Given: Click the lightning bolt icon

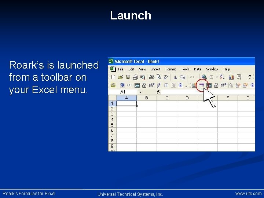Looking at the screenshot, I should tap(159, 85).
